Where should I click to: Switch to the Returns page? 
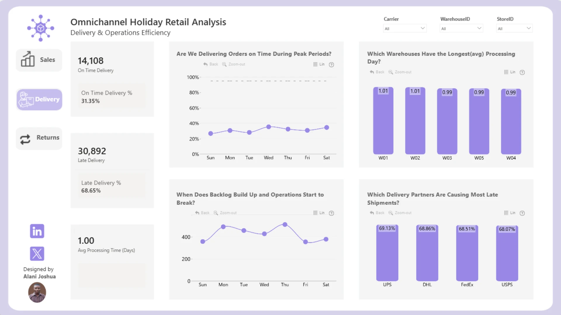tap(39, 139)
